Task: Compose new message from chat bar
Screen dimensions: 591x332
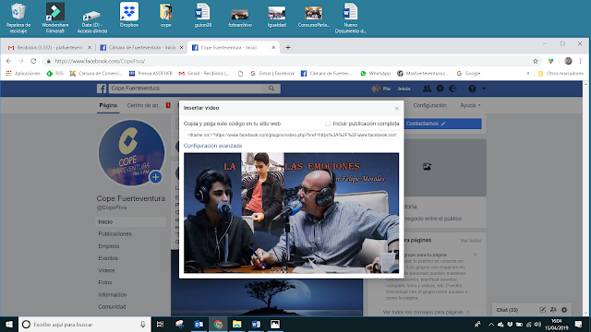Action: 542,310
